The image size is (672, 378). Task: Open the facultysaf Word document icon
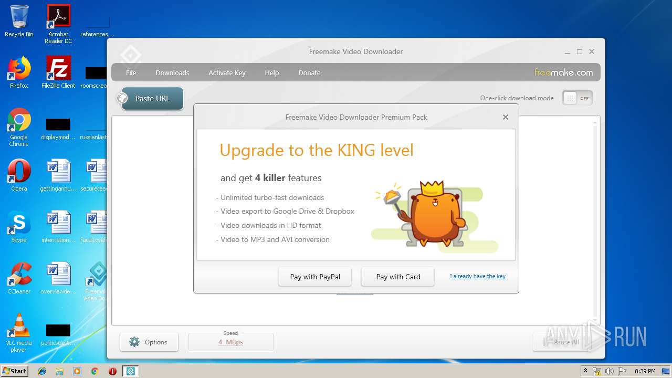click(94, 227)
